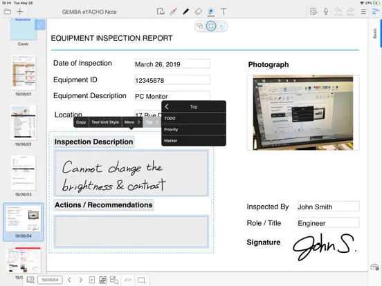Screen dimensions: 382x286
Task: Open Text Unit Style option
Action: click(x=105, y=122)
